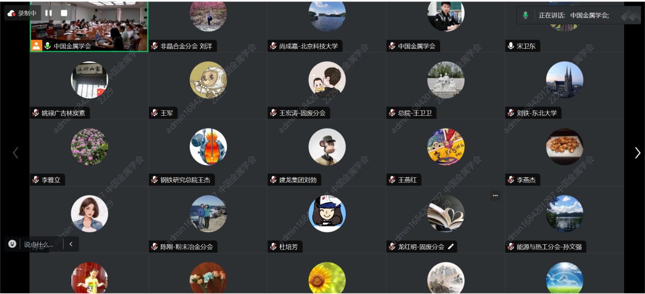Click muted mic icon of 王军
Image resolution: width=645 pixels, height=294 pixels.
tap(155, 113)
